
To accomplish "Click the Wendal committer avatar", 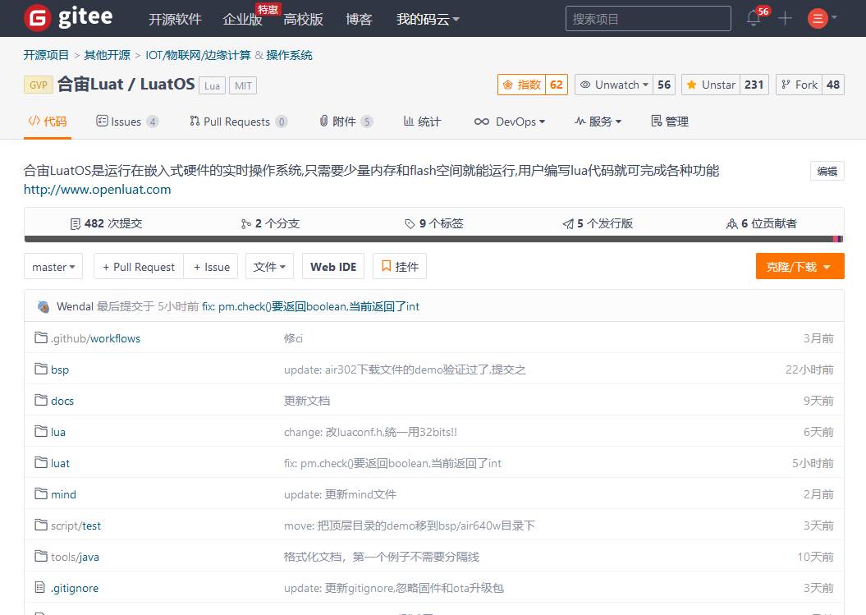I will pos(43,306).
